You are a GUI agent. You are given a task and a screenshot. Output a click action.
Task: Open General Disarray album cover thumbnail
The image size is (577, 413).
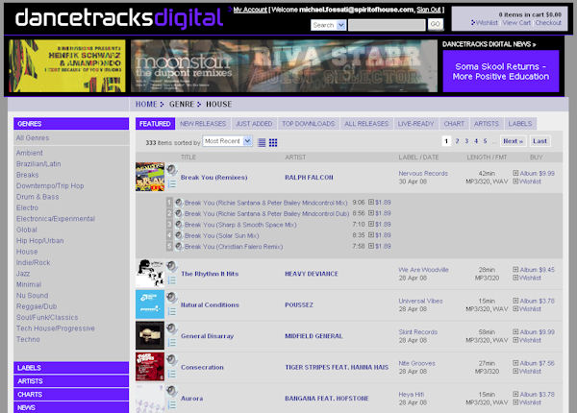tap(149, 335)
